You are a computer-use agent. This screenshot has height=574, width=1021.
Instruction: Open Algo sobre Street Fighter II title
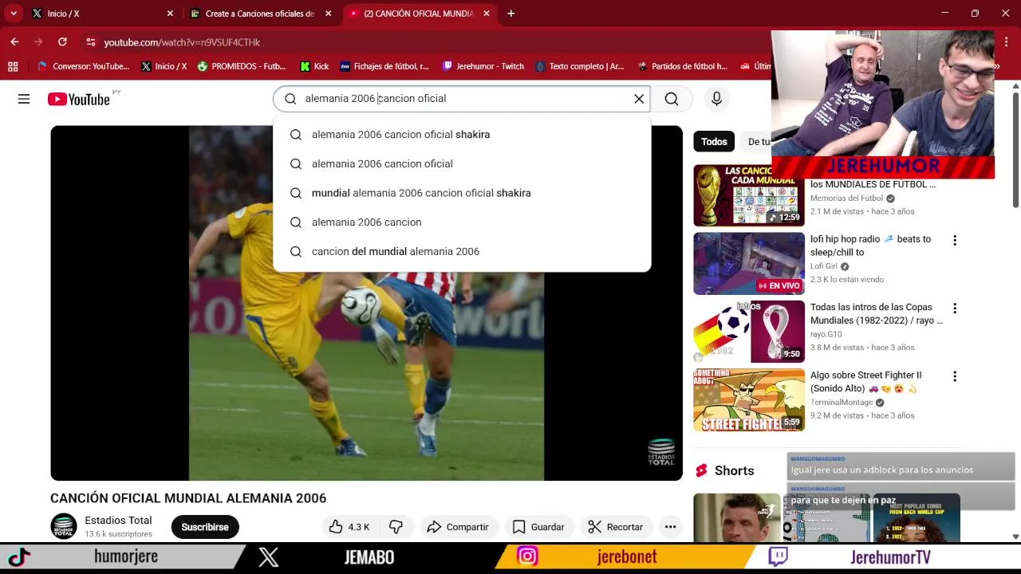pyautogui.click(x=865, y=382)
